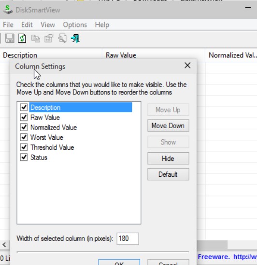The image size is (257, 265).
Task: Click the Hide button
Action: point(168,159)
